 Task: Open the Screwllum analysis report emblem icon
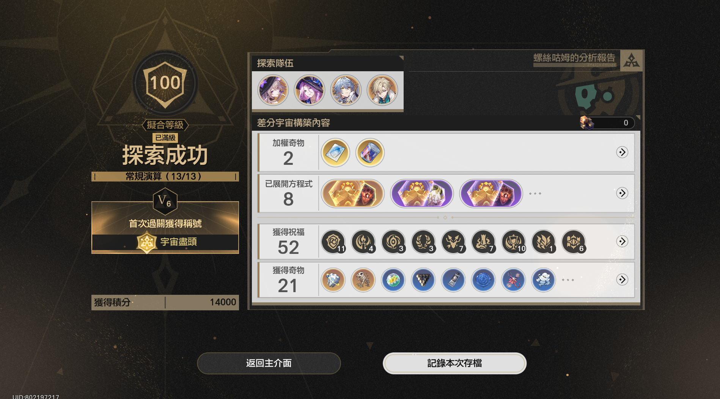pyautogui.click(x=631, y=60)
